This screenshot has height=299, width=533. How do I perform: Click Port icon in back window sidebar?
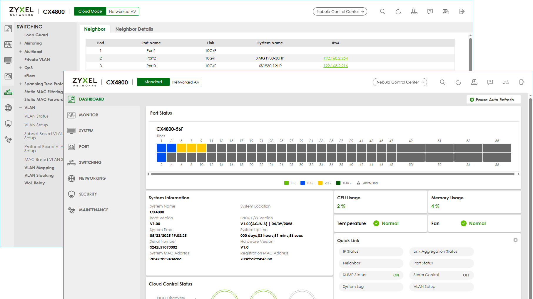point(8,76)
